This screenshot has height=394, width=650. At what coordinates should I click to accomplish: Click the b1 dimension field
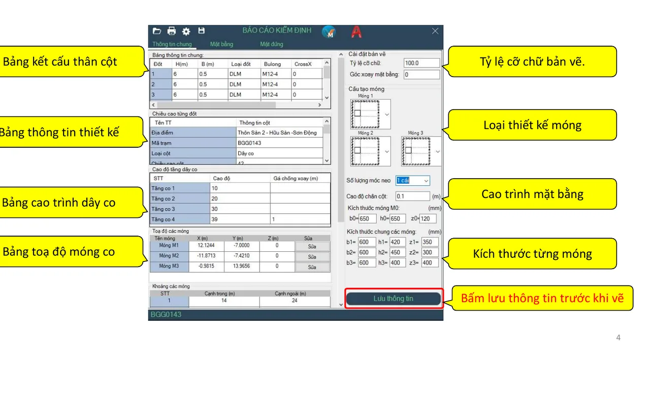pyautogui.click(x=367, y=242)
